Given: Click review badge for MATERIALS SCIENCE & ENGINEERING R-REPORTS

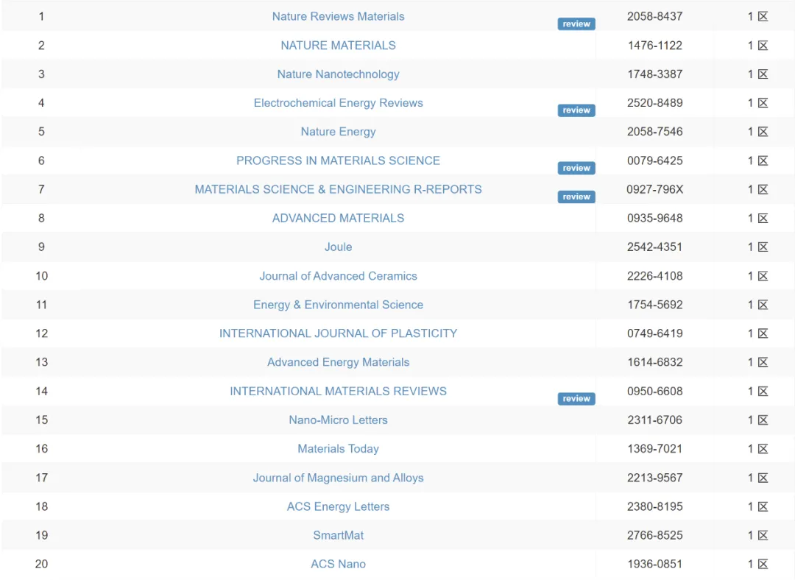Looking at the screenshot, I should point(576,197).
